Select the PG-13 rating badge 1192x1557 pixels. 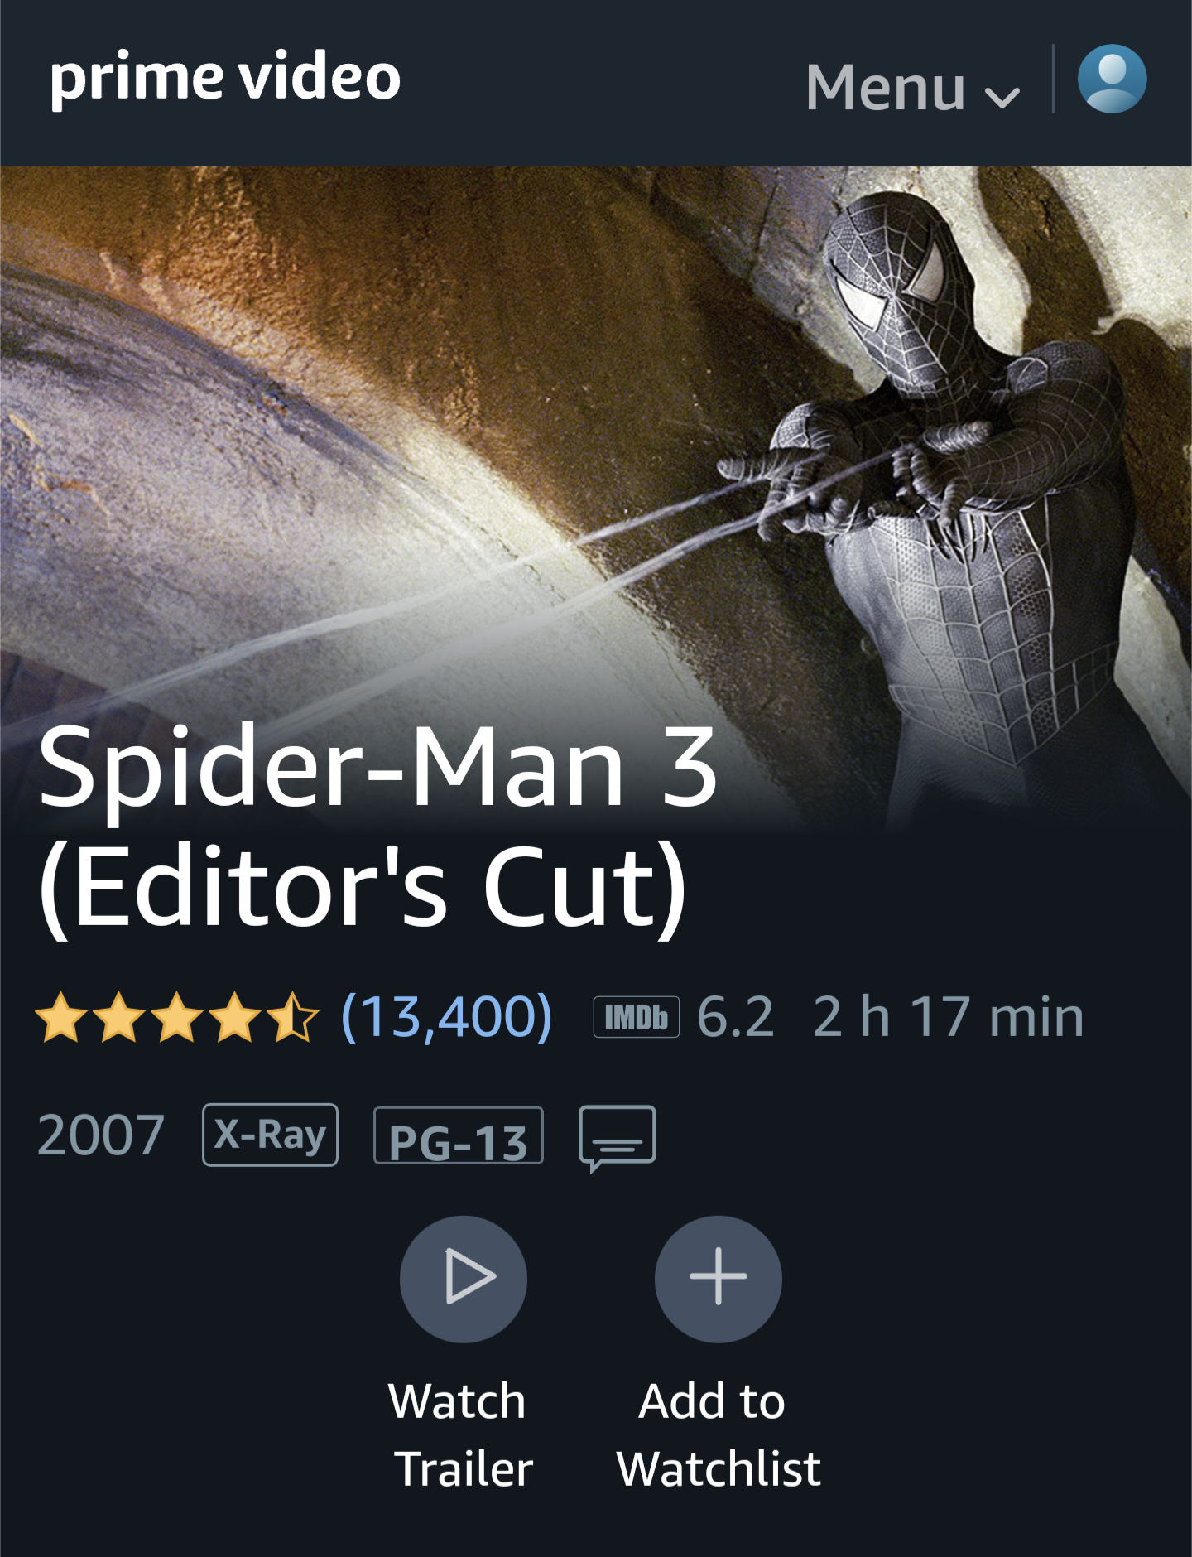[459, 1135]
